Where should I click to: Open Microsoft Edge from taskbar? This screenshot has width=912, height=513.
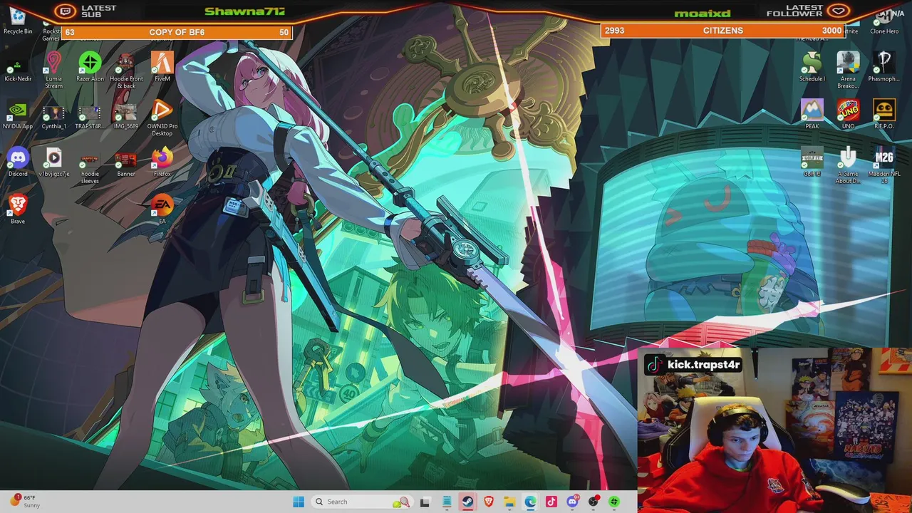tap(530, 502)
